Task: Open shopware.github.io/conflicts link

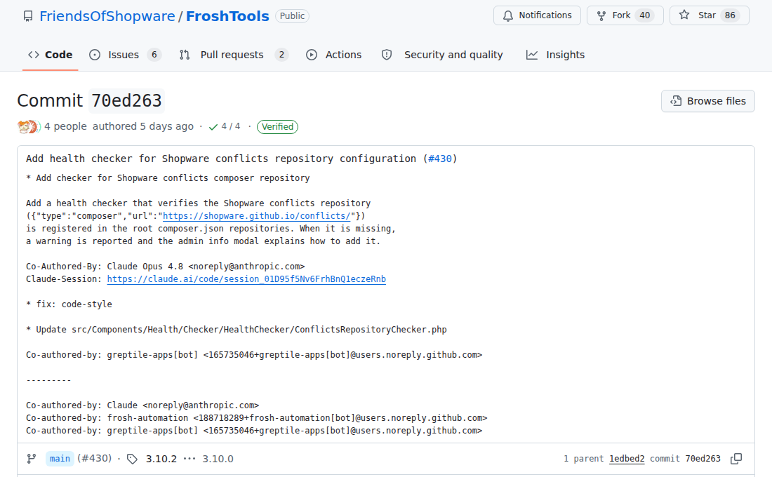Action: (256, 215)
